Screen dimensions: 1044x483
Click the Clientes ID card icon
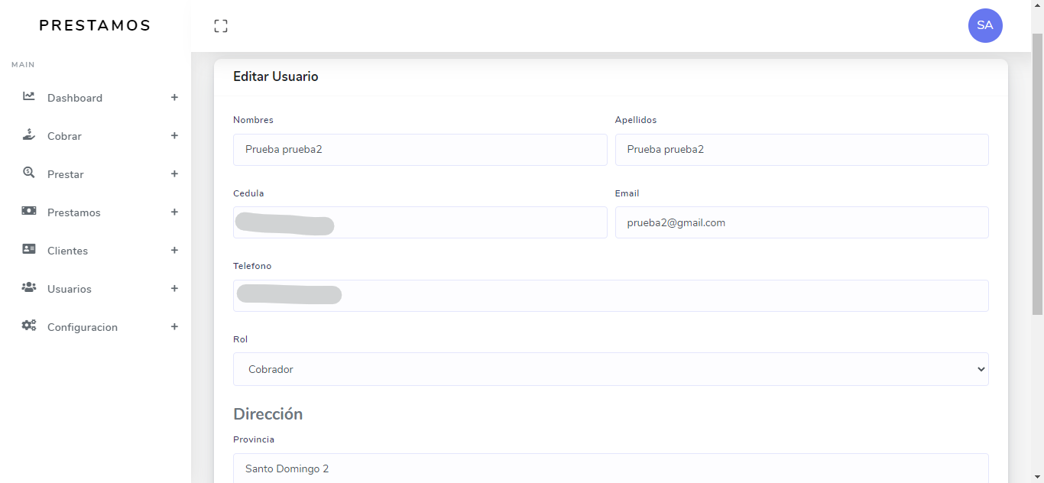click(29, 249)
